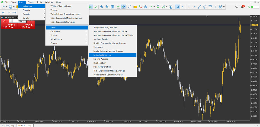
Task: Expand the Experts submenu
Action: point(32,14)
